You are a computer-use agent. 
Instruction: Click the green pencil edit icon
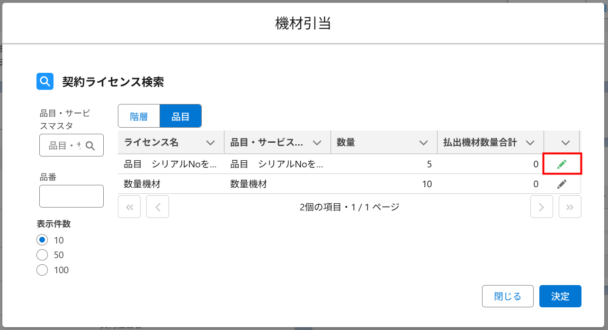point(562,165)
